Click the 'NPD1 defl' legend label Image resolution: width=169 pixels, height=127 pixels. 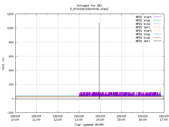click(143, 41)
